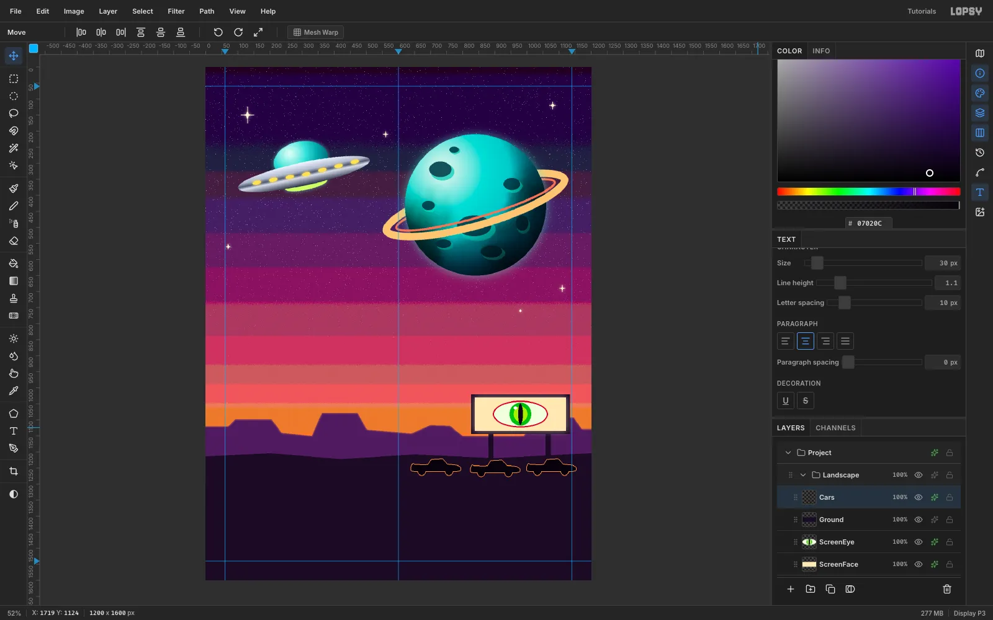This screenshot has width=993, height=620.
Task: Lock the Cars layer
Action: pos(950,497)
